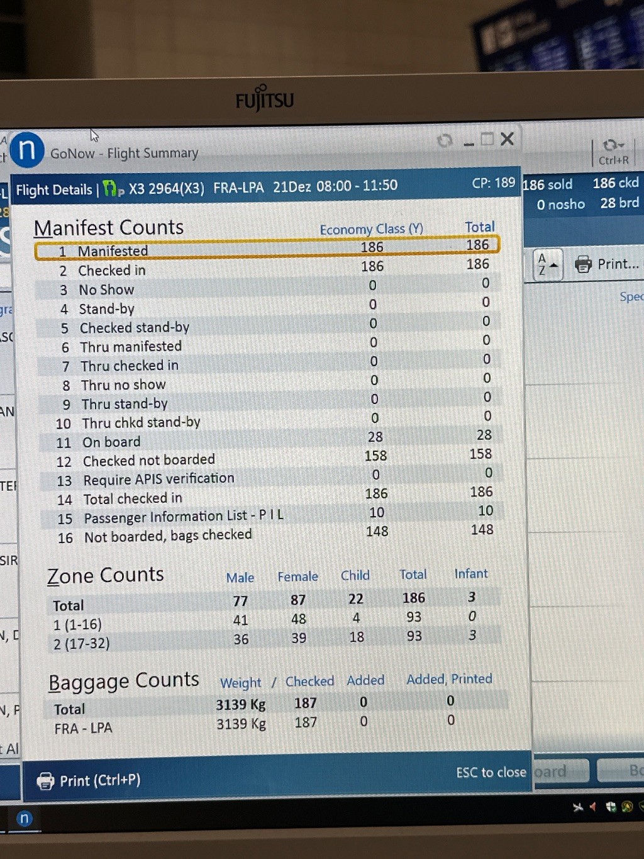The width and height of the screenshot is (644, 859).
Task: Click ESC to close label
Action: point(491,772)
